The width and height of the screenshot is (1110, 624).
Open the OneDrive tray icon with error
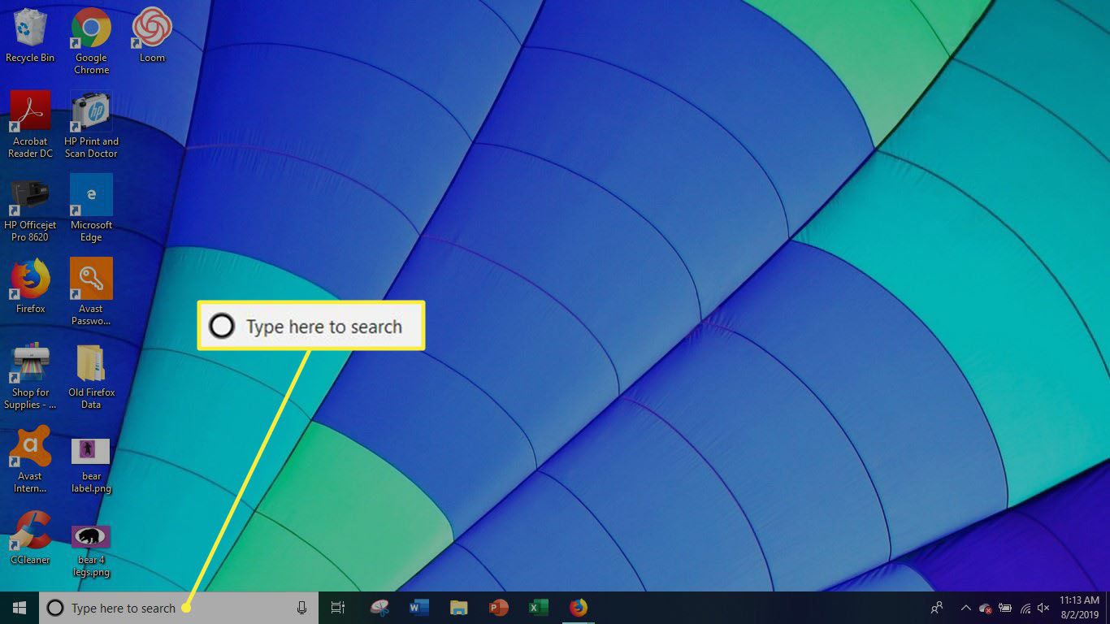point(986,608)
